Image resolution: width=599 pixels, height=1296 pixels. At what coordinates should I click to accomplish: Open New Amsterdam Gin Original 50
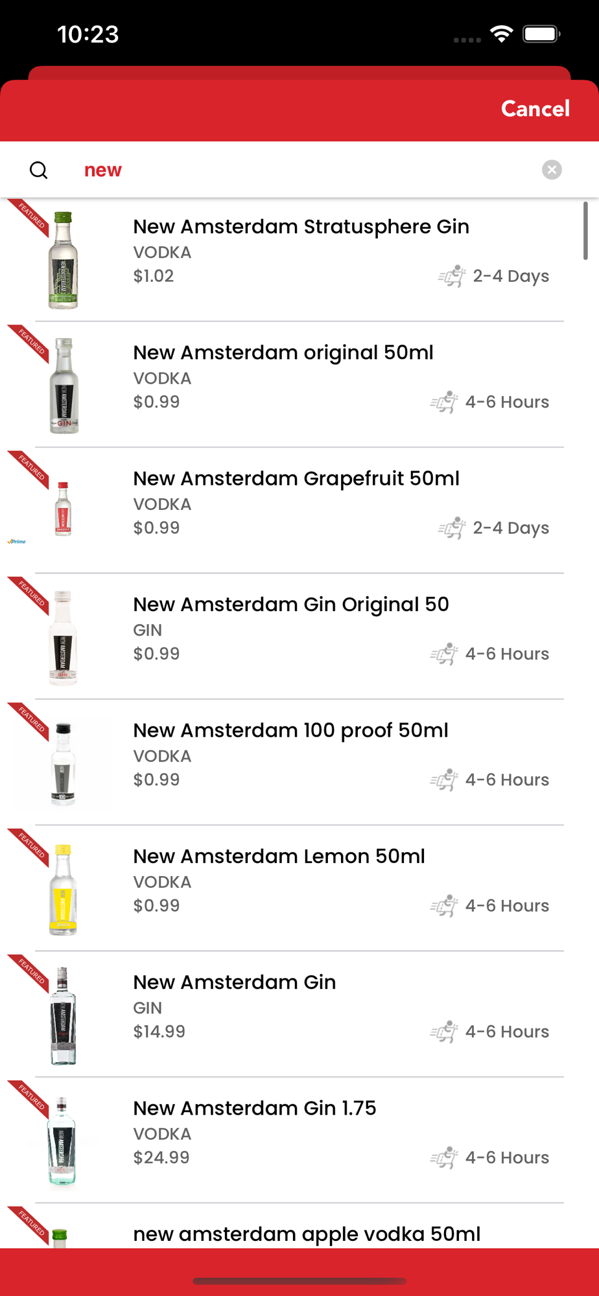coord(291,605)
